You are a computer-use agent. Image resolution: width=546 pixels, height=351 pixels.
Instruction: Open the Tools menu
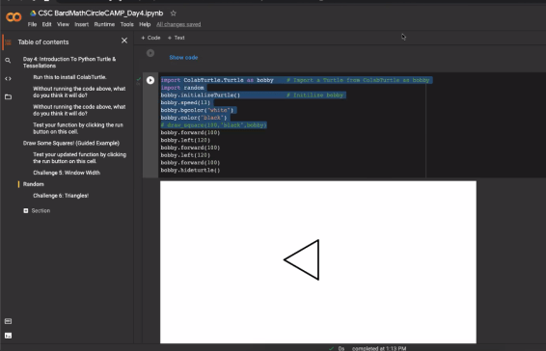tap(126, 24)
